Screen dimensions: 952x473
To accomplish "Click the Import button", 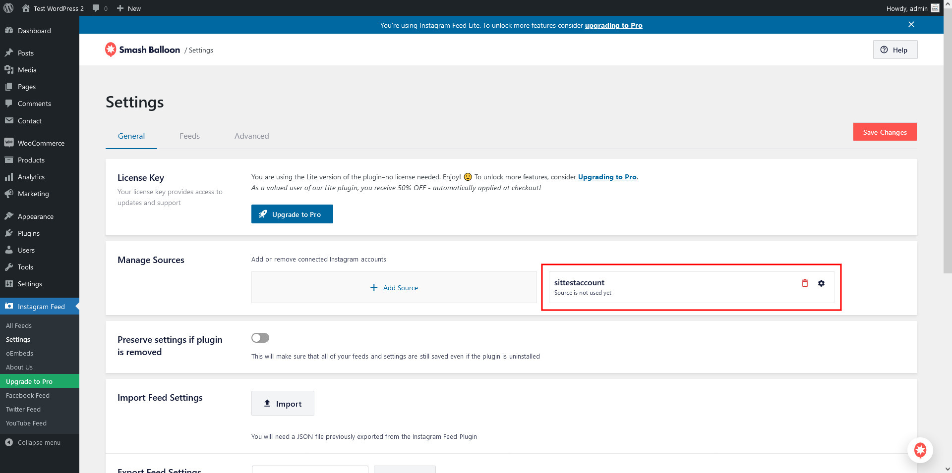I will pyautogui.click(x=283, y=404).
